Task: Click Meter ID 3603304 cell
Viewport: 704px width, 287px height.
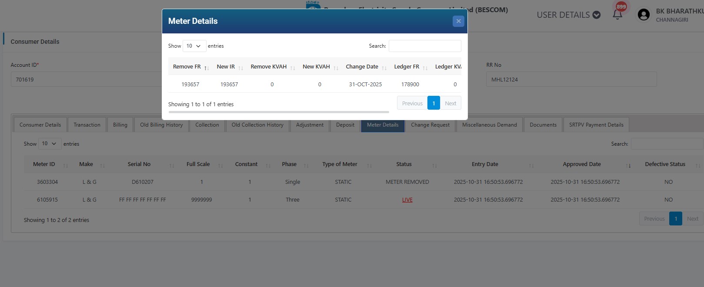Action: click(x=47, y=182)
